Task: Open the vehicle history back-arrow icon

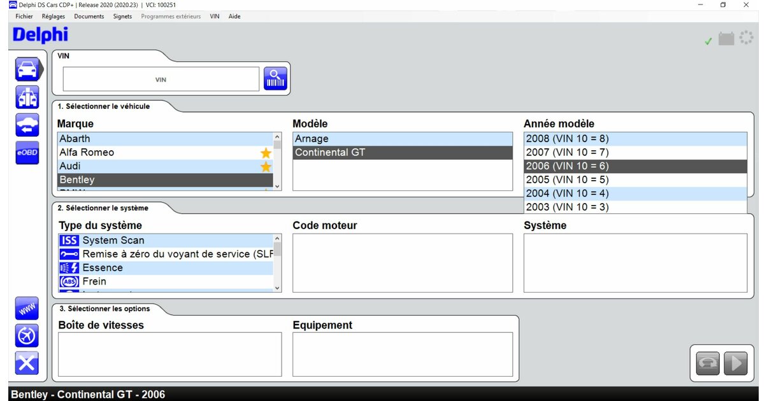Action: (x=27, y=125)
